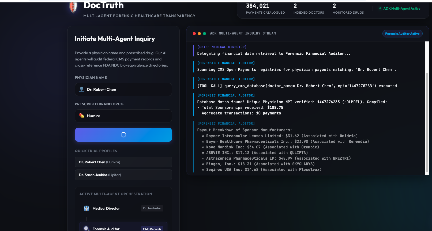Viewport: 432px width, 231px height.
Task: Click the Forensic Auditor agent label
Action: tap(106, 229)
